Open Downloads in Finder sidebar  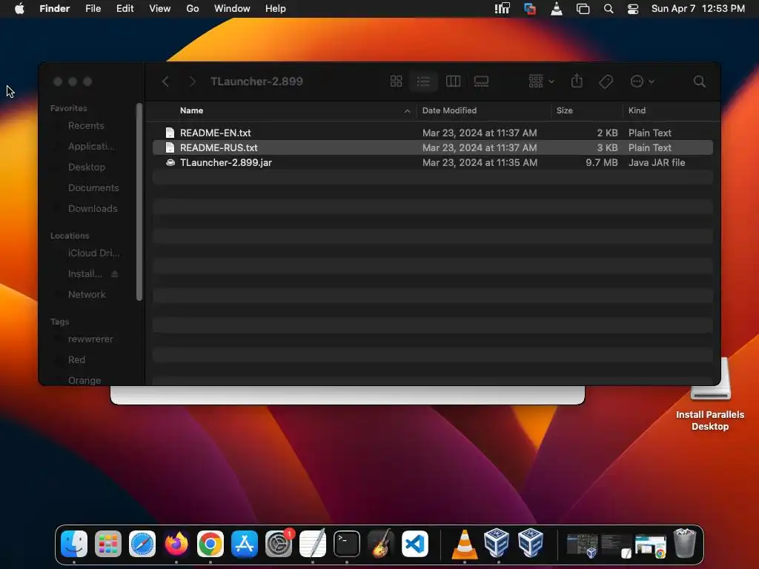pos(93,208)
